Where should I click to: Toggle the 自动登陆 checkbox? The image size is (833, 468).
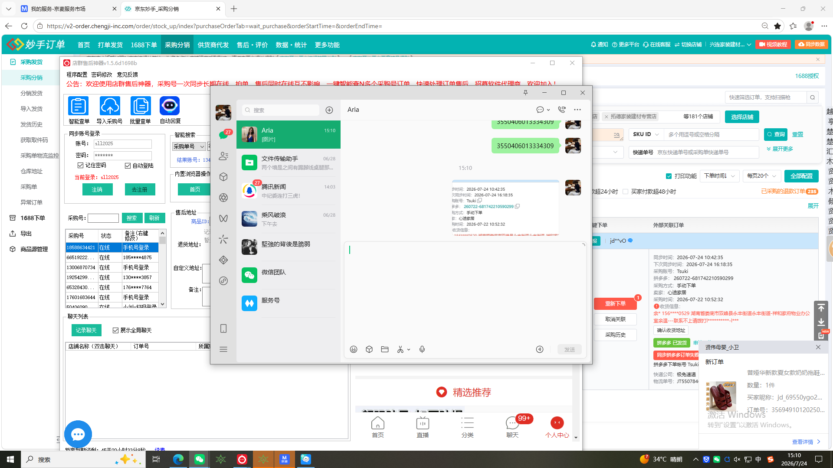click(x=128, y=166)
